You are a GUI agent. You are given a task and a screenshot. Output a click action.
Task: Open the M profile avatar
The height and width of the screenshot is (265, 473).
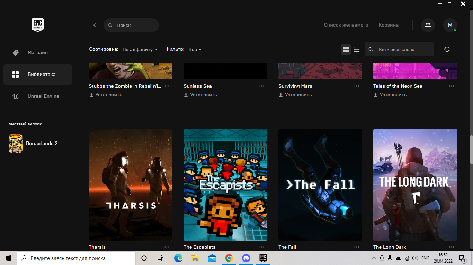click(450, 25)
